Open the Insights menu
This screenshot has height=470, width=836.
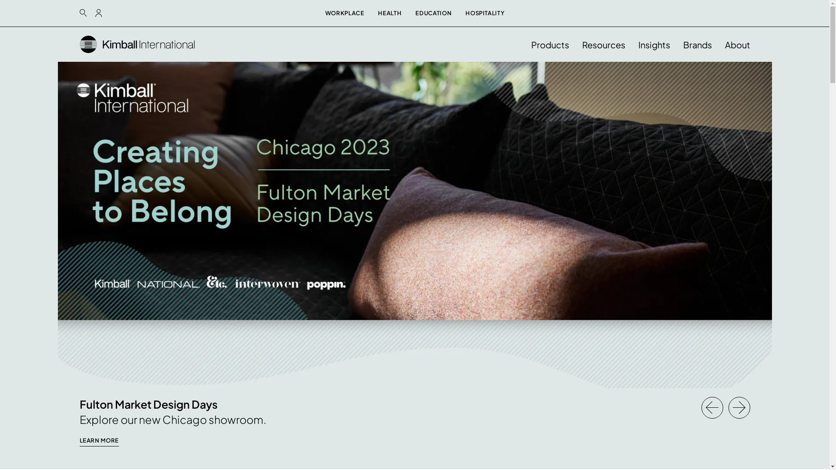point(654,45)
